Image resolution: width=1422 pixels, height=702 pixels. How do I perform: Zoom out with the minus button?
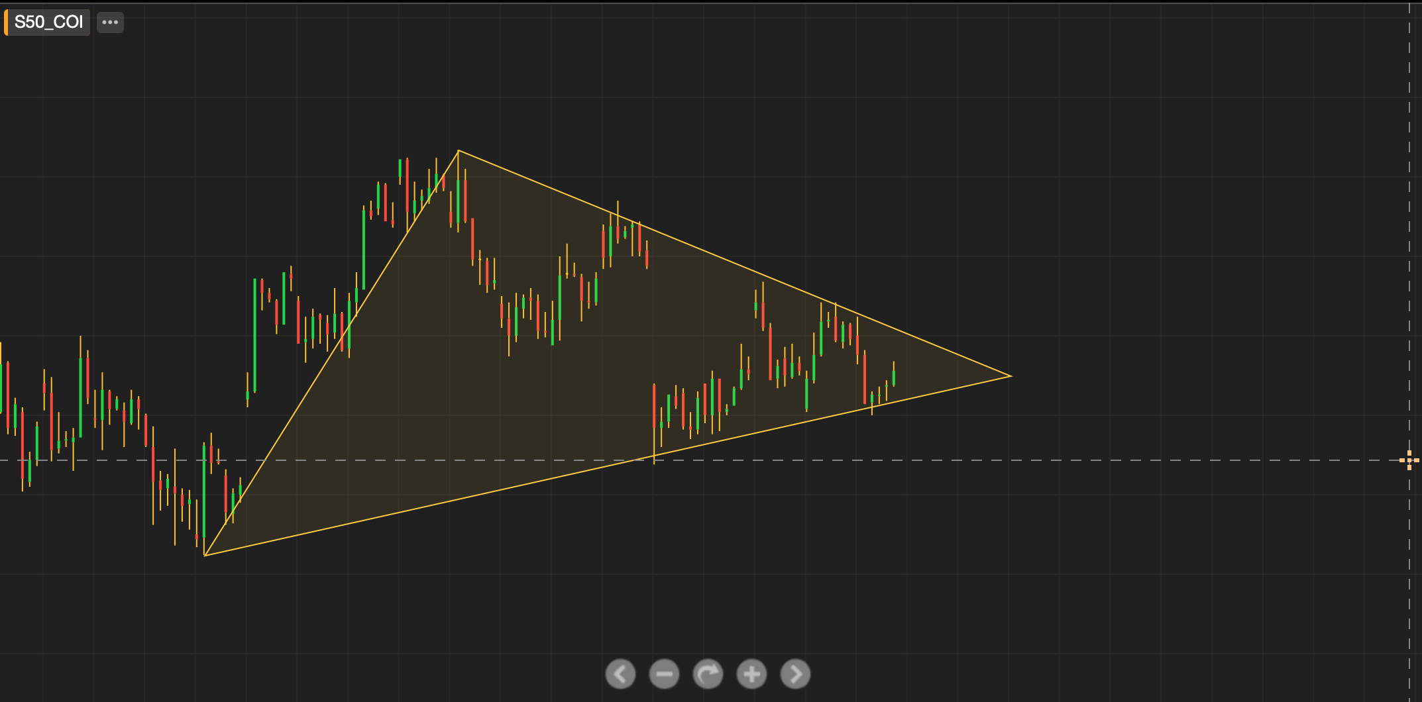[x=664, y=674]
